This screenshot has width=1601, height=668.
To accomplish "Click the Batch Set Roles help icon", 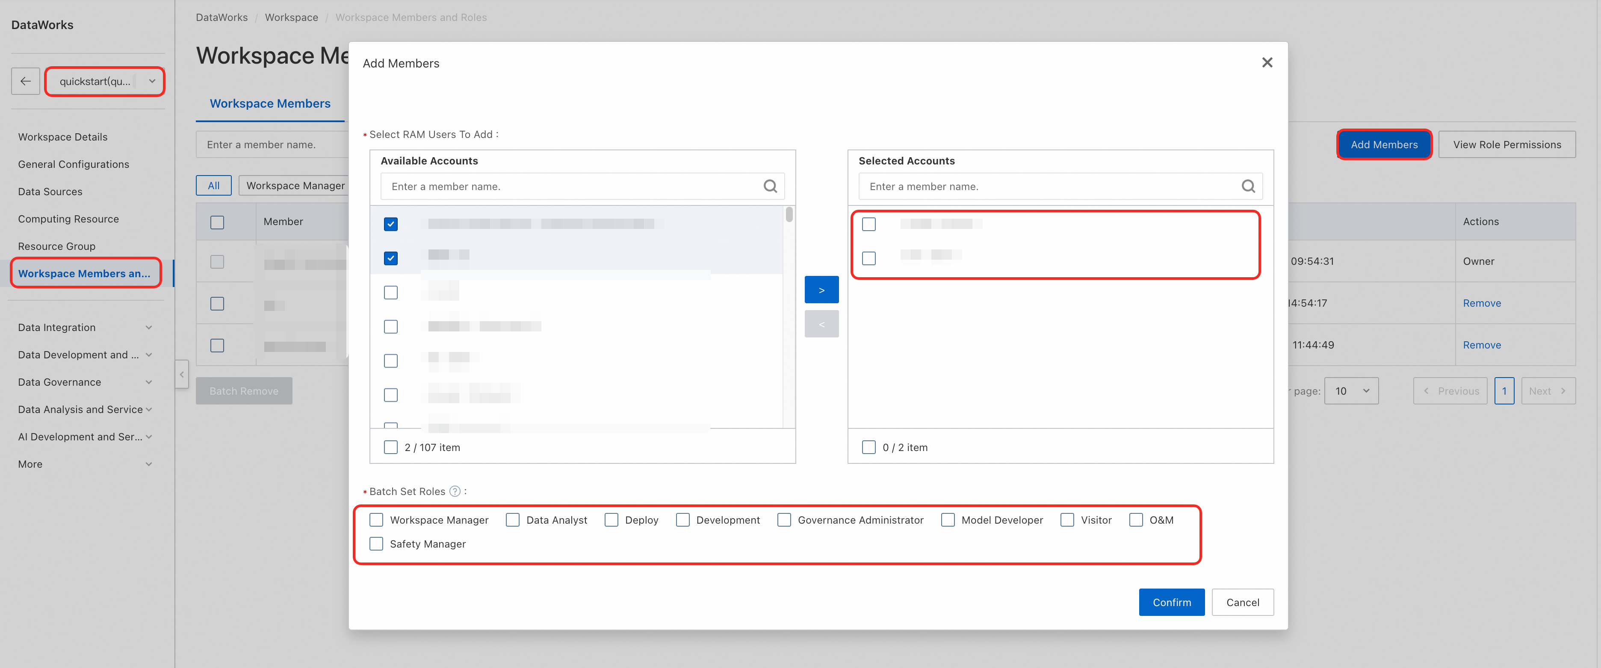I will (x=455, y=492).
